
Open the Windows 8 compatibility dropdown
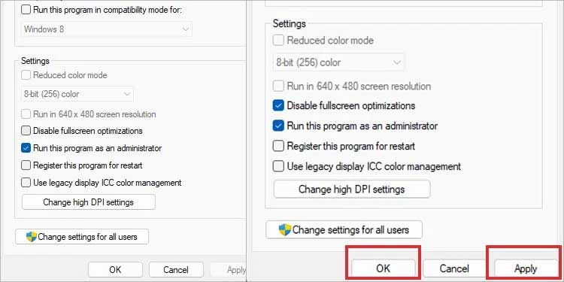pyautogui.click(x=108, y=29)
